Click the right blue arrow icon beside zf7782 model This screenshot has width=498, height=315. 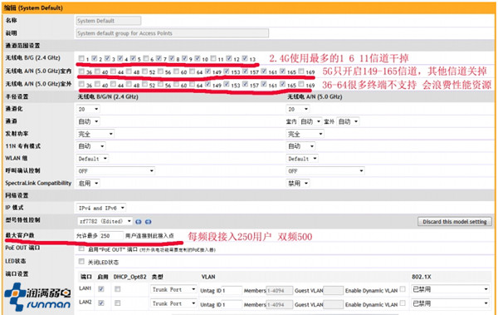(148, 221)
